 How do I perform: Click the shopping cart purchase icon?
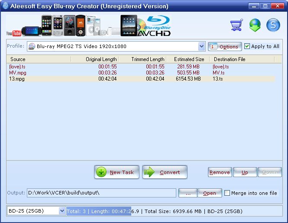236,26
